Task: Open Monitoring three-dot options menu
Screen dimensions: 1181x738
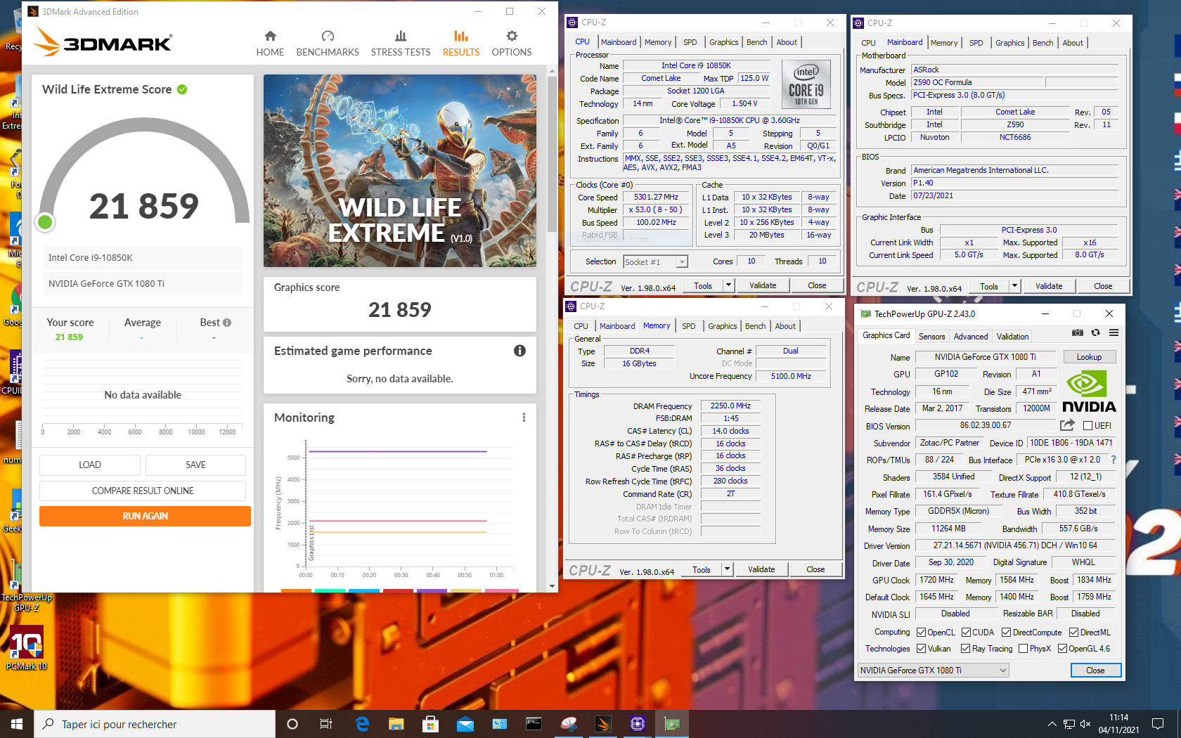Action: point(524,417)
